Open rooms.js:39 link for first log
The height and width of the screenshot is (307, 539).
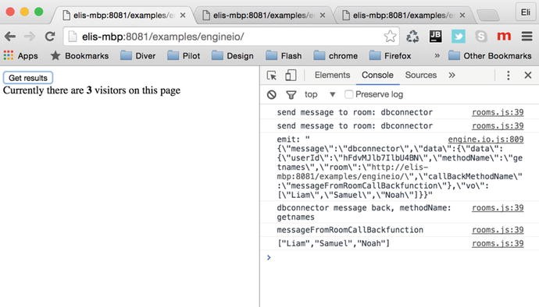tap(498, 112)
